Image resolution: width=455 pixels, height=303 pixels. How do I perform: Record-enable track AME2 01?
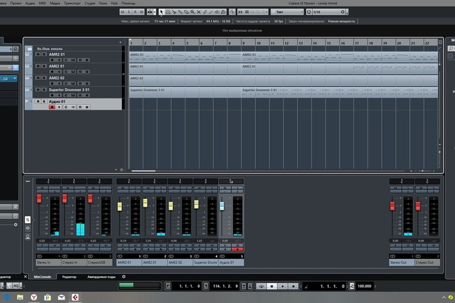(52, 72)
